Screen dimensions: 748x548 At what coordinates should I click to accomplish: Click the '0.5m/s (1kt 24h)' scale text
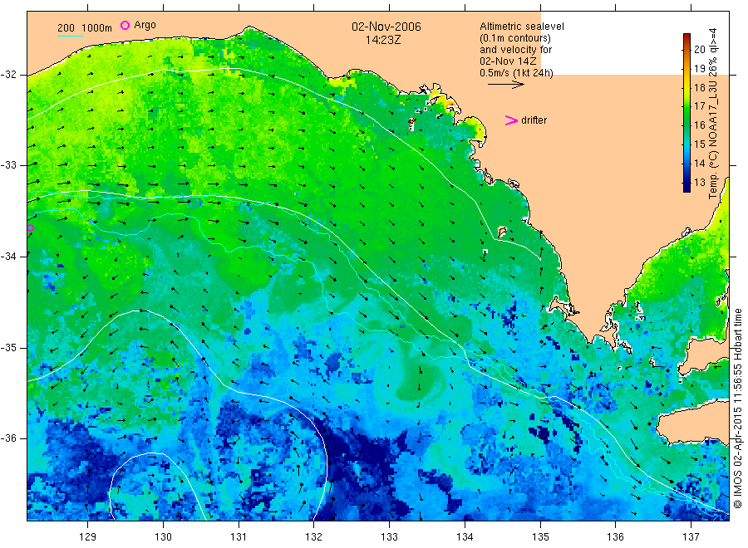(517, 73)
